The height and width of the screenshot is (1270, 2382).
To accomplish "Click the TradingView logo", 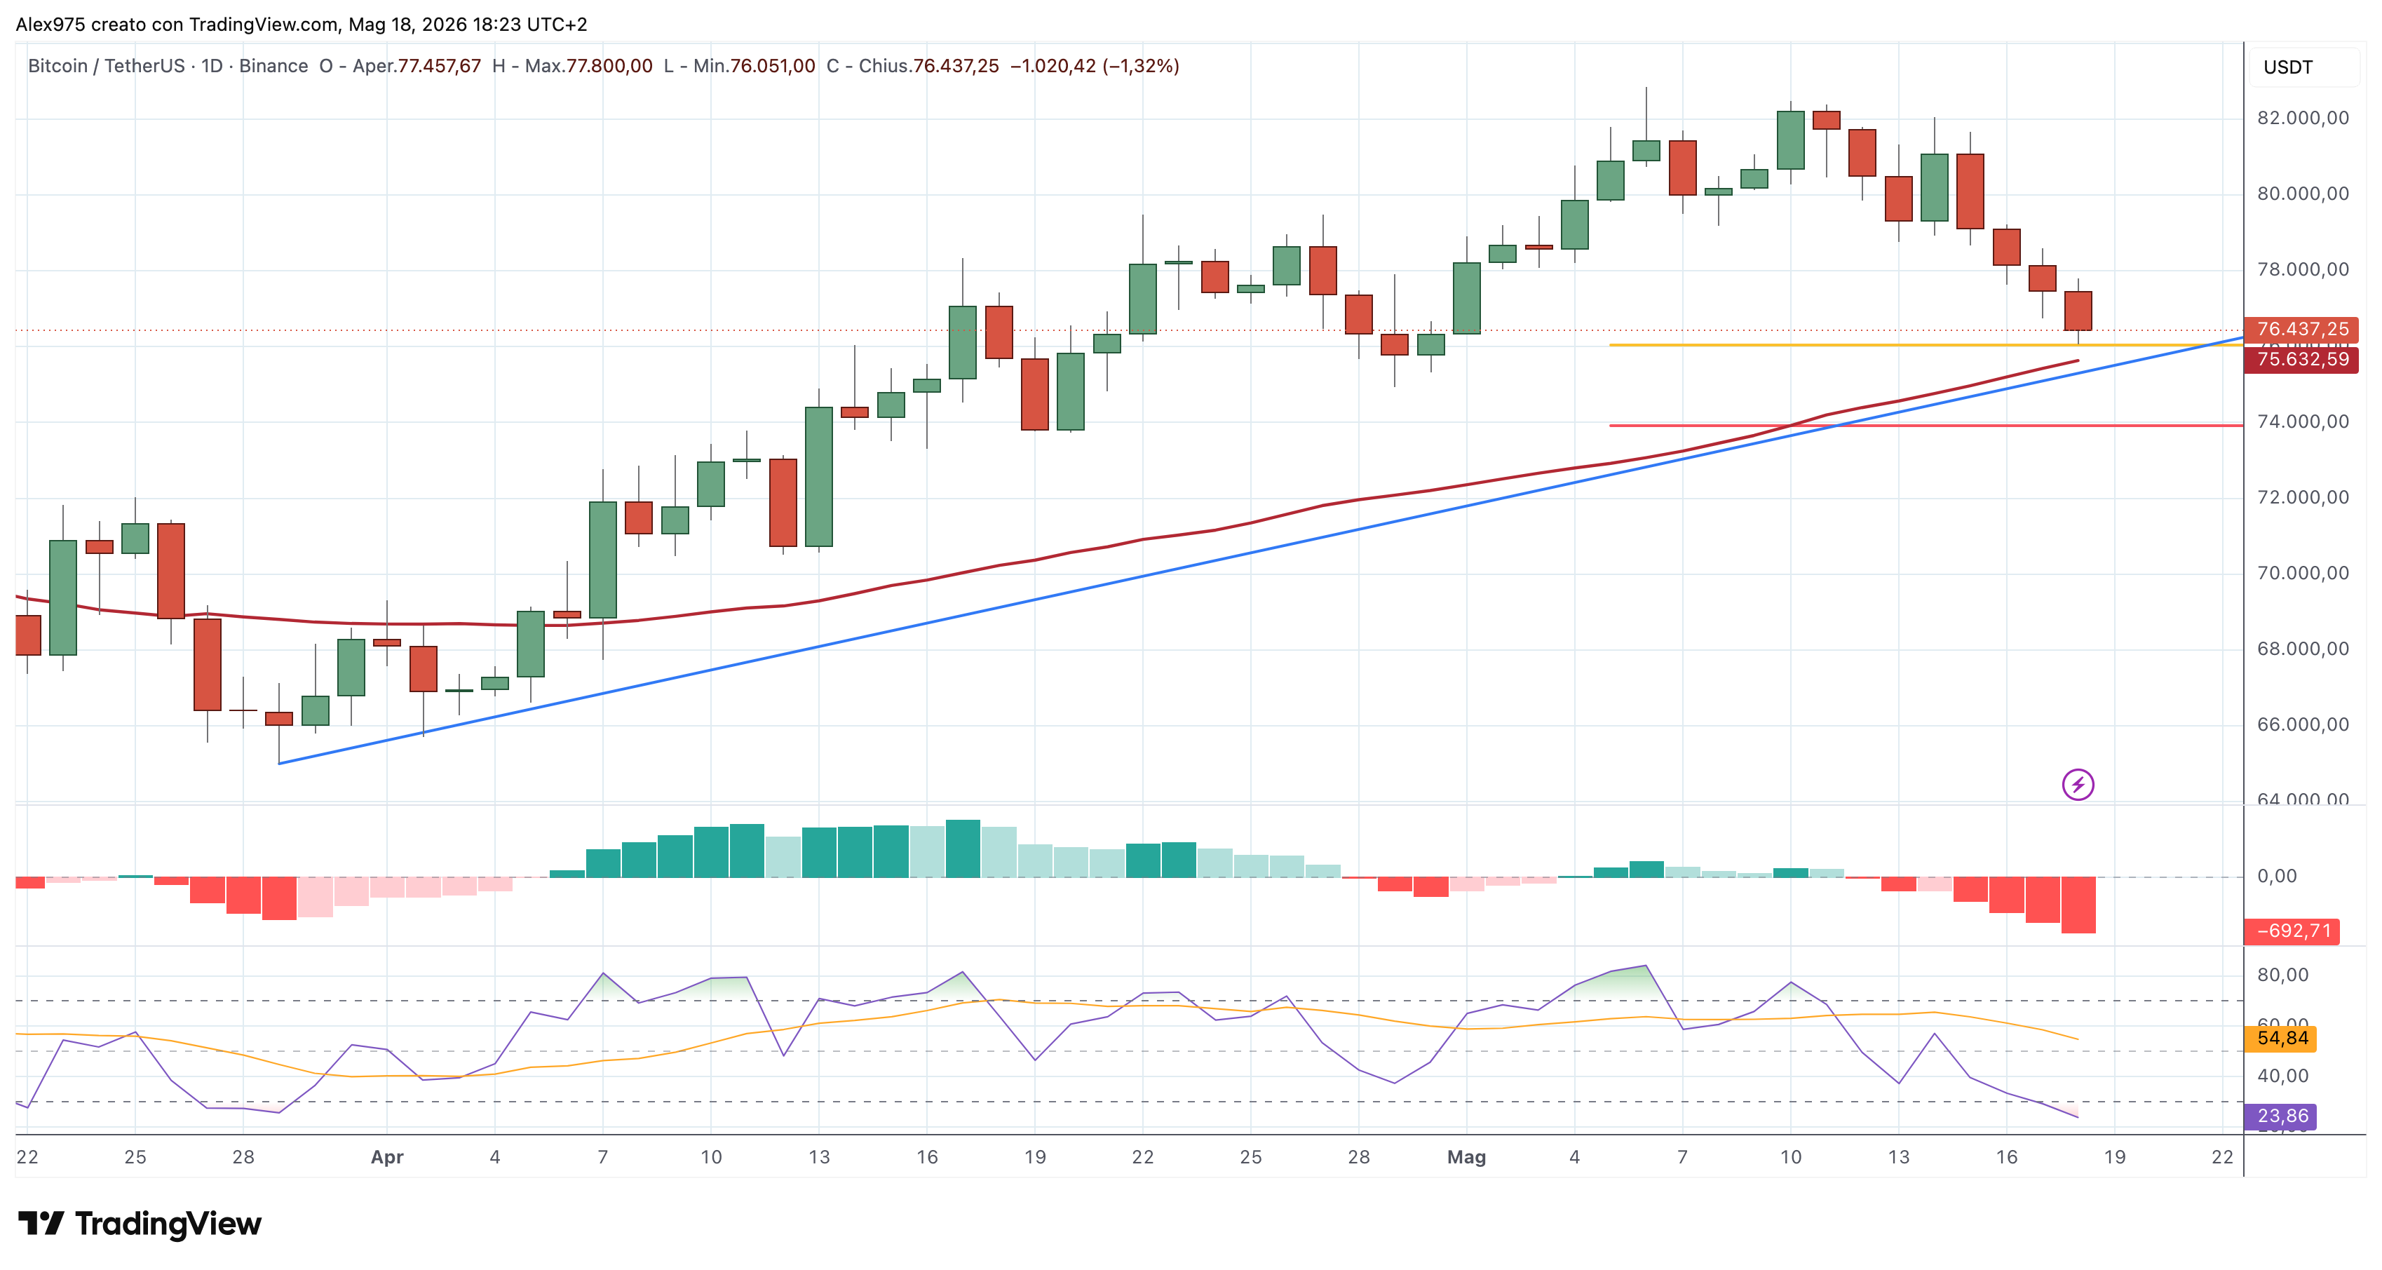I will 140,1223.
